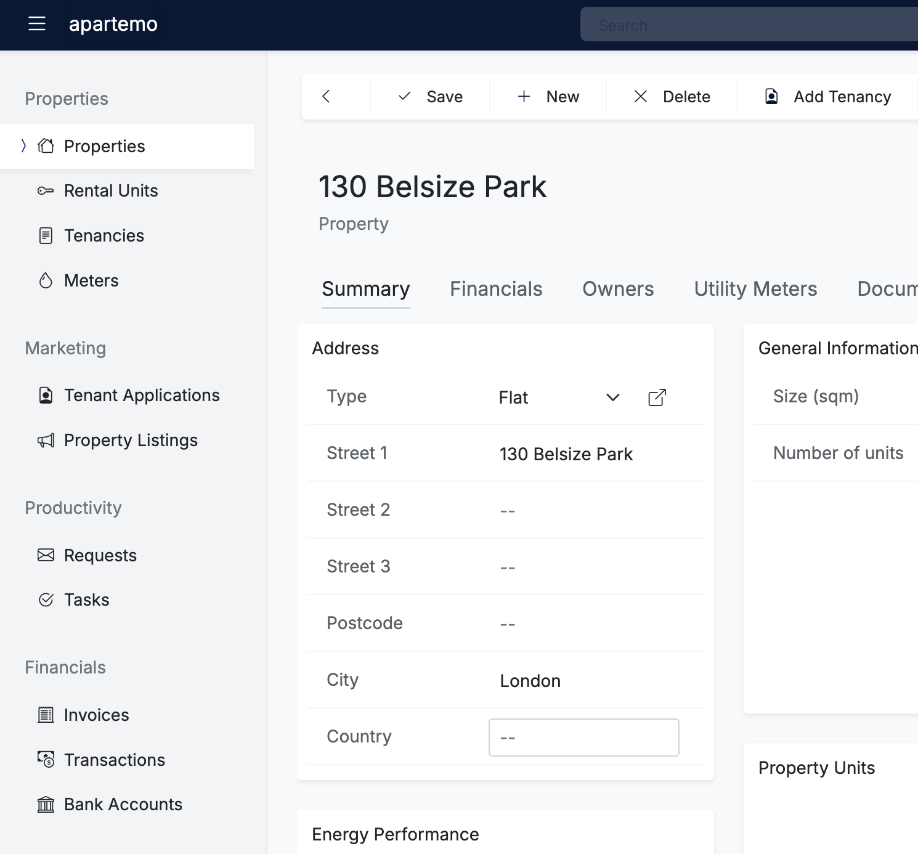918x854 pixels.
Task: Create a New property
Action: (548, 97)
